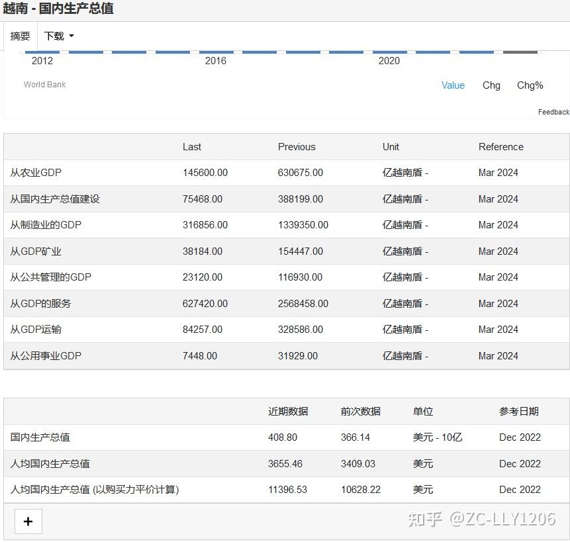The width and height of the screenshot is (570, 542).
Task: Click the plus button below the table
Action: (28, 521)
